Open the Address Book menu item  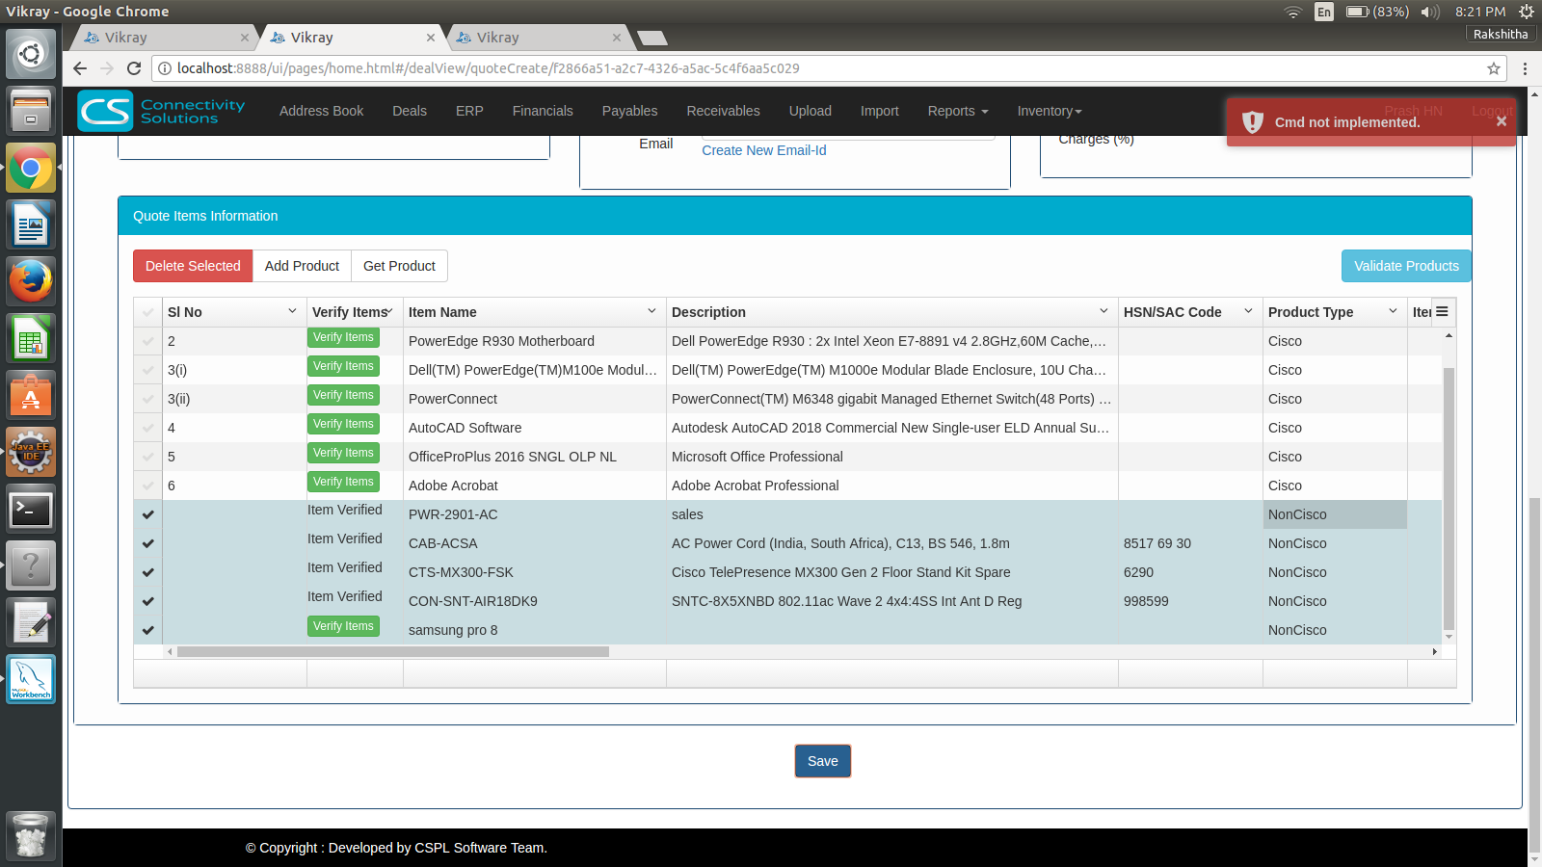pyautogui.click(x=321, y=111)
